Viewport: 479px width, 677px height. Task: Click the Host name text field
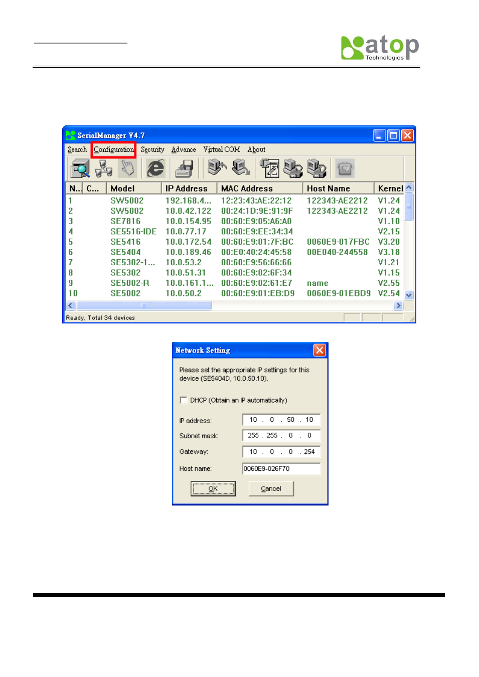tap(281, 468)
